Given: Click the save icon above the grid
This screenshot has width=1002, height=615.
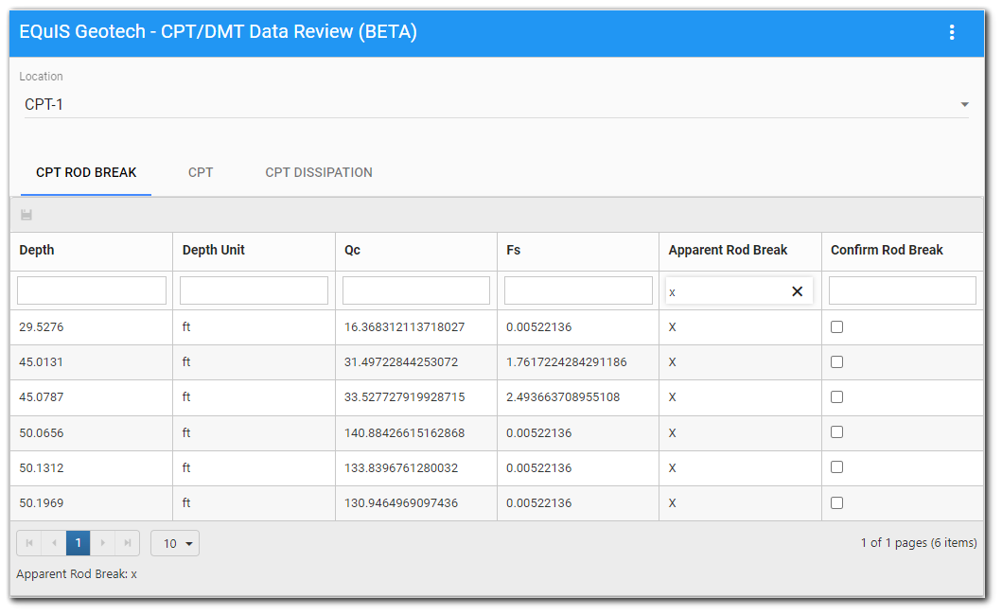Looking at the screenshot, I should [26, 215].
